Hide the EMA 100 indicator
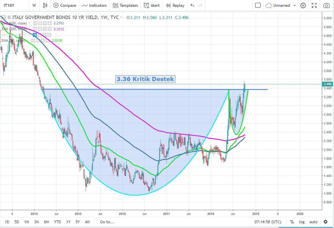 click(35, 23)
